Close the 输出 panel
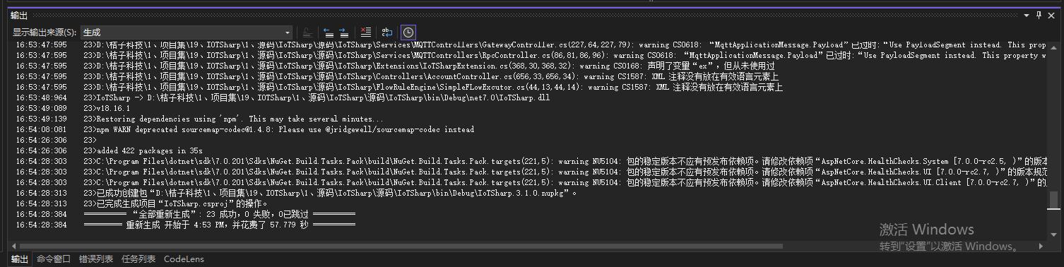The width and height of the screenshot is (1064, 267). tap(1051, 15)
